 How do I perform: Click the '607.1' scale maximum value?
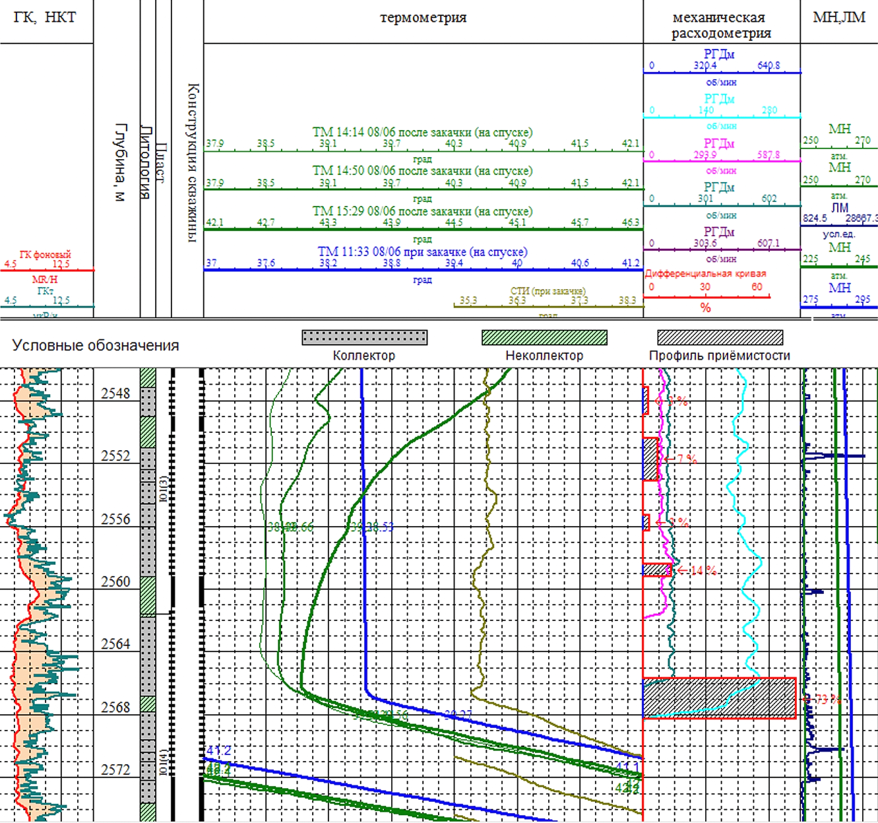pyautogui.click(x=768, y=243)
